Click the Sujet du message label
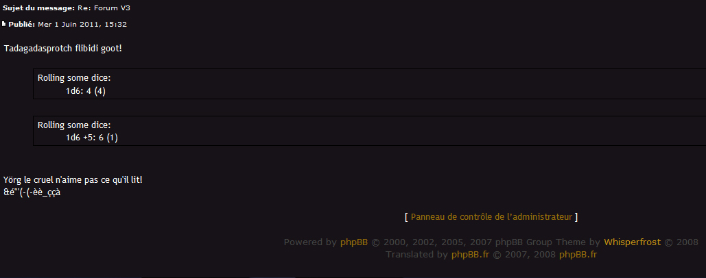The image size is (706, 278). point(39,8)
